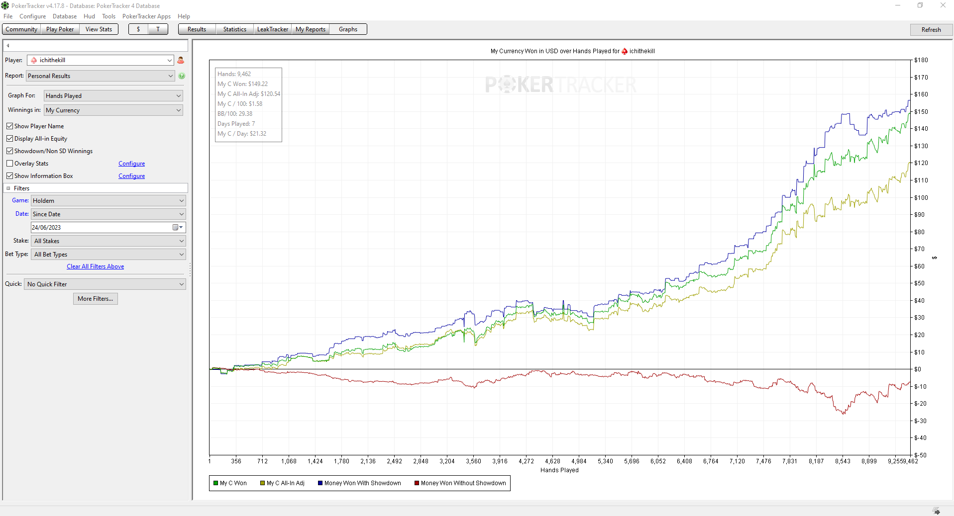Click Clear All Filters Above link

coord(96,266)
